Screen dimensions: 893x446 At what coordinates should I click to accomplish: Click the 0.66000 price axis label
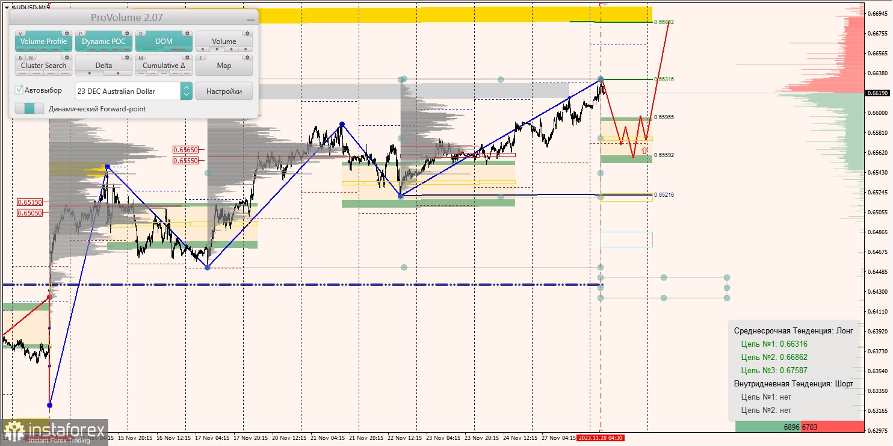877,113
